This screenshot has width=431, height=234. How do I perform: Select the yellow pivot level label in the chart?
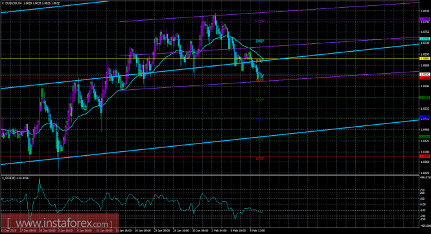point(260,61)
